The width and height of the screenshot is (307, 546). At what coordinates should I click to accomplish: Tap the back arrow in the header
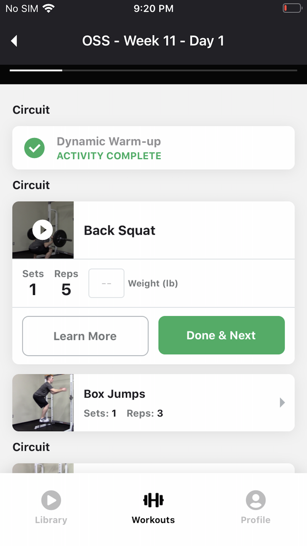[x=14, y=41]
